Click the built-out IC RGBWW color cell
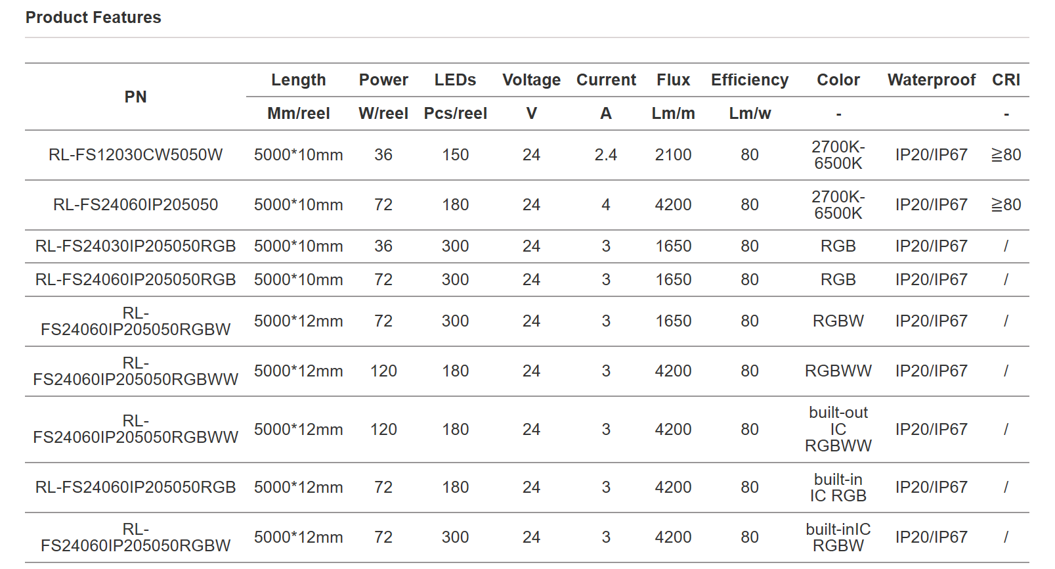The height and width of the screenshot is (569, 1055). click(838, 429)
